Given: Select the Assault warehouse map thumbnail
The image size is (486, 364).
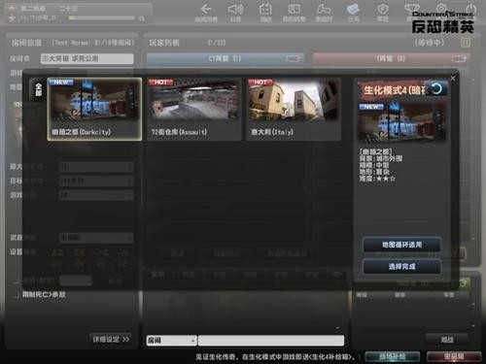Looking at the screenshot, I should coord(194,109).
